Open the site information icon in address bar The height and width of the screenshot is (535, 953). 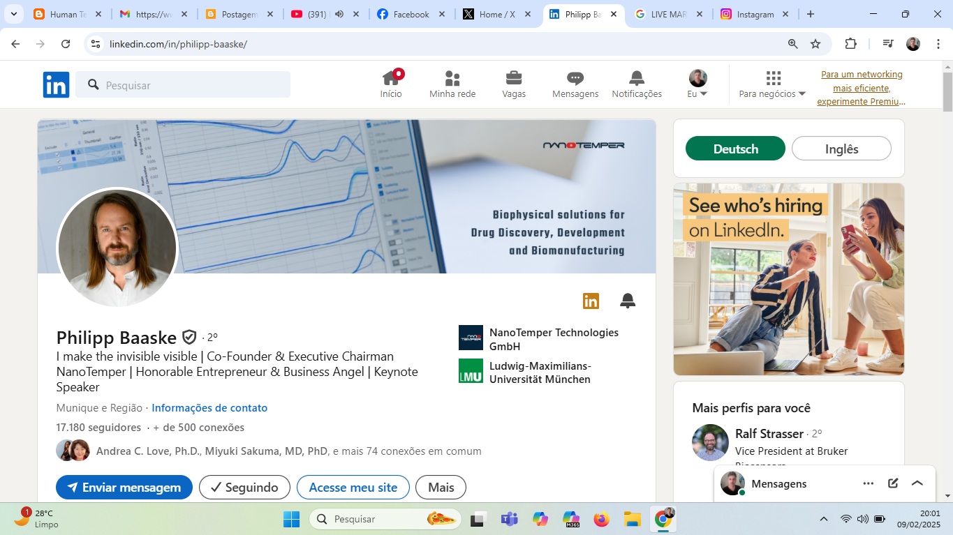pyautogui.click(x=96, y=44)
